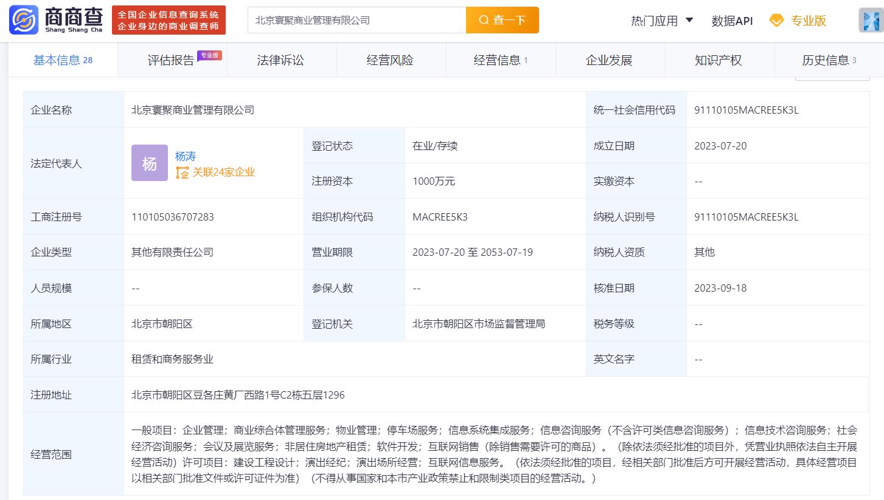Click the 经营范围 description paragraph
The image size is (884, 500).
[x=494, y=454]
